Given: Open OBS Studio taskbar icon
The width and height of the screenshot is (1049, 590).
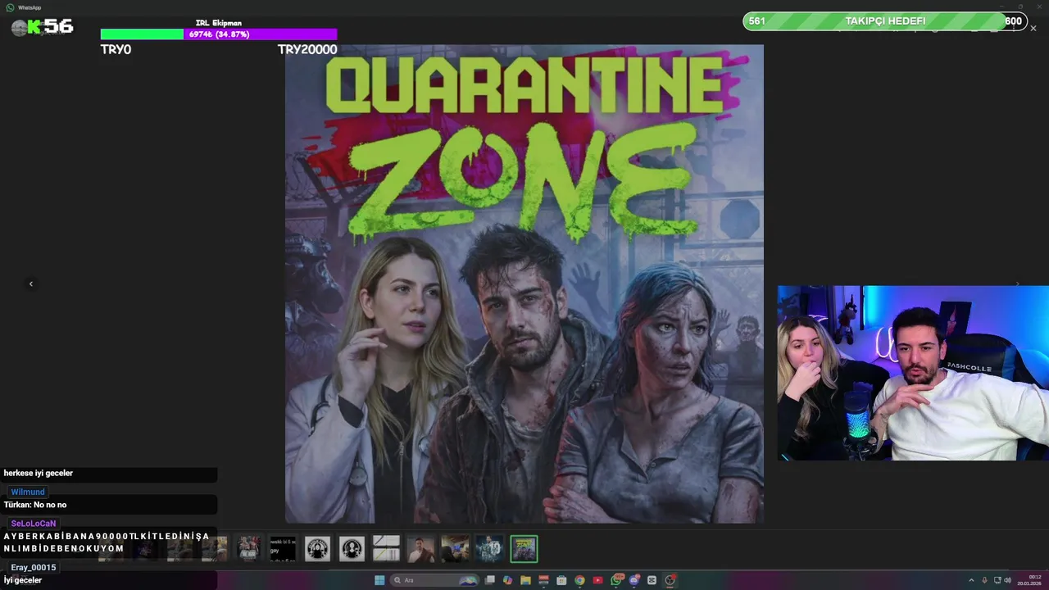Looking at the screenshot, I should coord(670,580).
